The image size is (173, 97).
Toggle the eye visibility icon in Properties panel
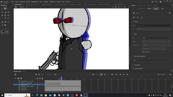[x=138, y=17]
